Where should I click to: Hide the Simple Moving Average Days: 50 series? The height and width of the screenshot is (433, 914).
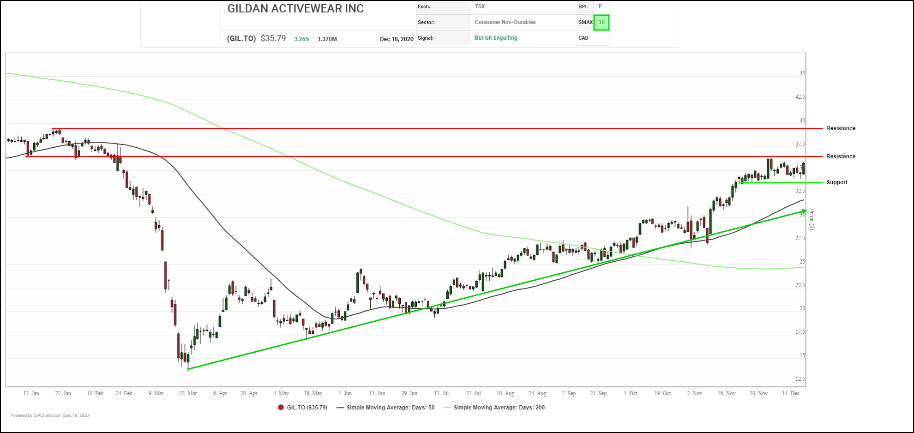pos(390,408)
